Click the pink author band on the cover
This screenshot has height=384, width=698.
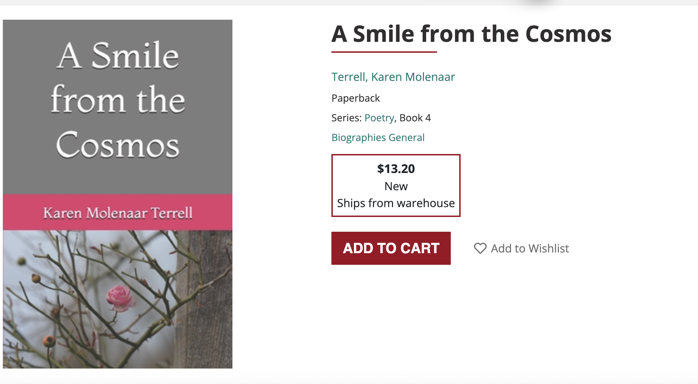118,212
